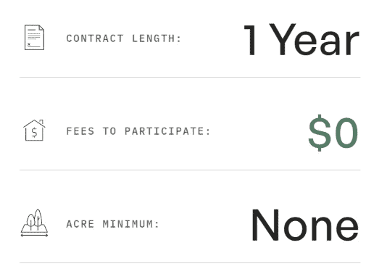Image resolution: width=387 pixels, height=269 pixels.
Task: Click the word Year in the contract value
Action: click(x=315, y=40)
